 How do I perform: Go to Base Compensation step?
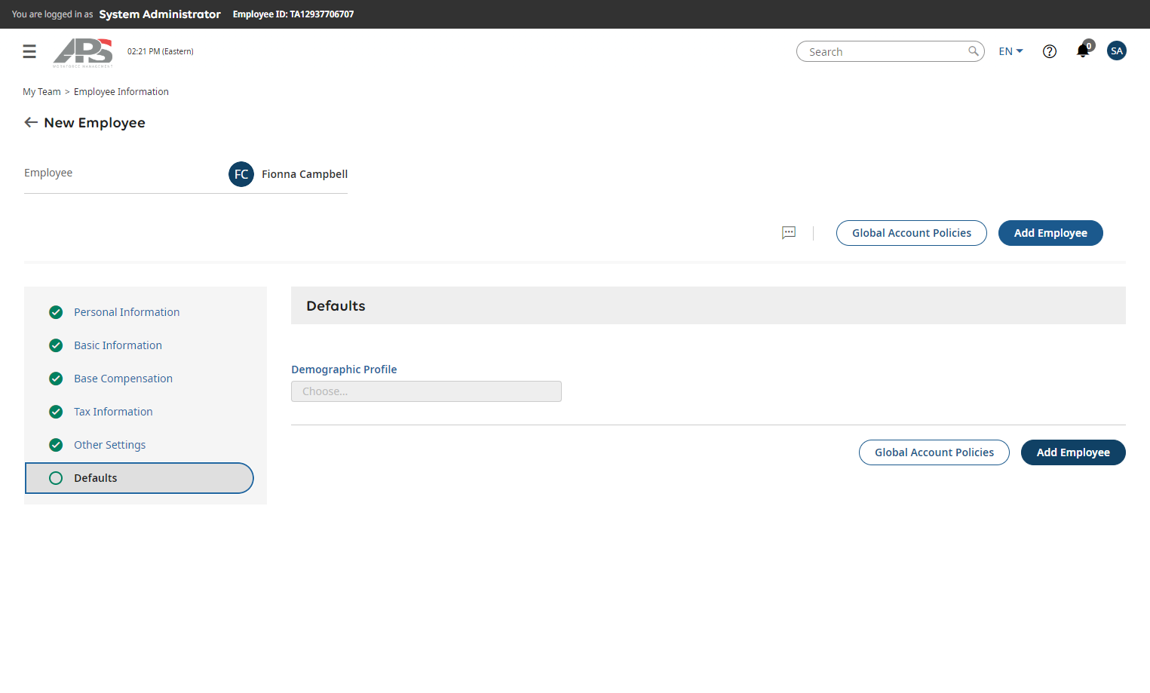tap(123, 379)
